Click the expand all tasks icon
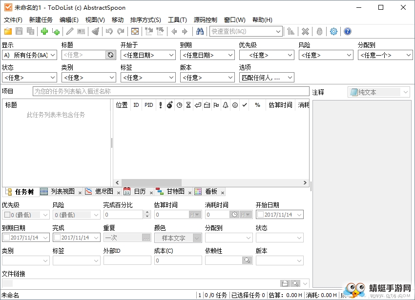This screenshot has width=415, height=300. (x=149, y=32)
